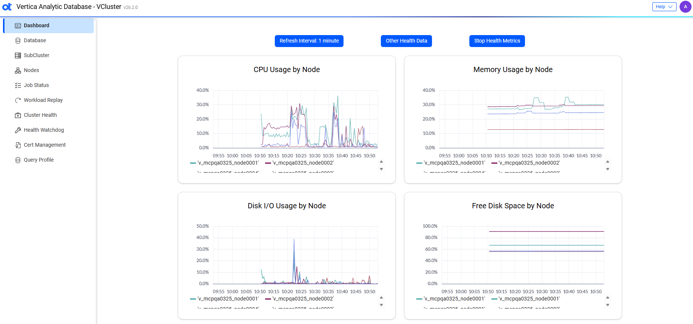
Task: Click the 100.0% axis label in Free Disk Space
Action: tap(430, 226)
